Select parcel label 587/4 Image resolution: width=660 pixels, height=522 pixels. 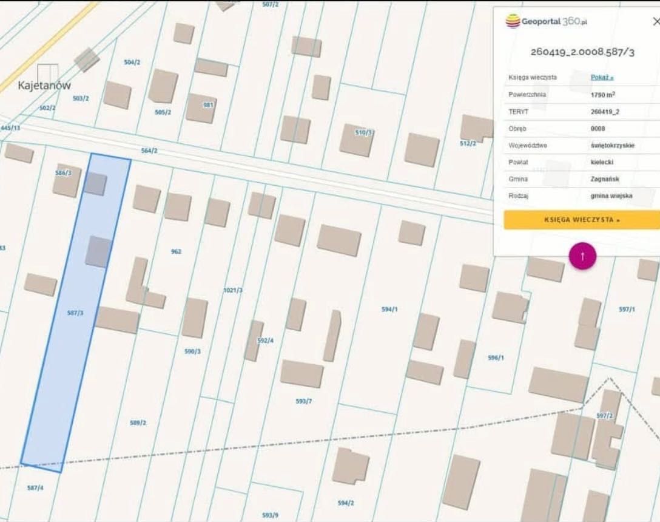point(35,488)
